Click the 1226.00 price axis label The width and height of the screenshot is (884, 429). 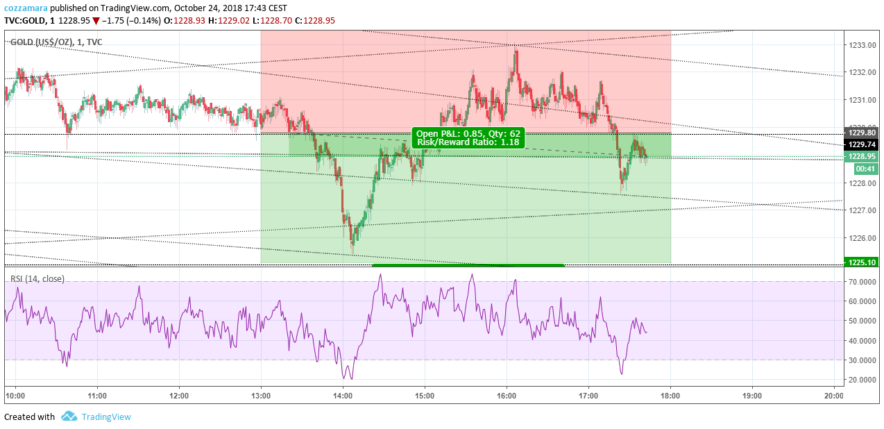(x=862, y=238)
